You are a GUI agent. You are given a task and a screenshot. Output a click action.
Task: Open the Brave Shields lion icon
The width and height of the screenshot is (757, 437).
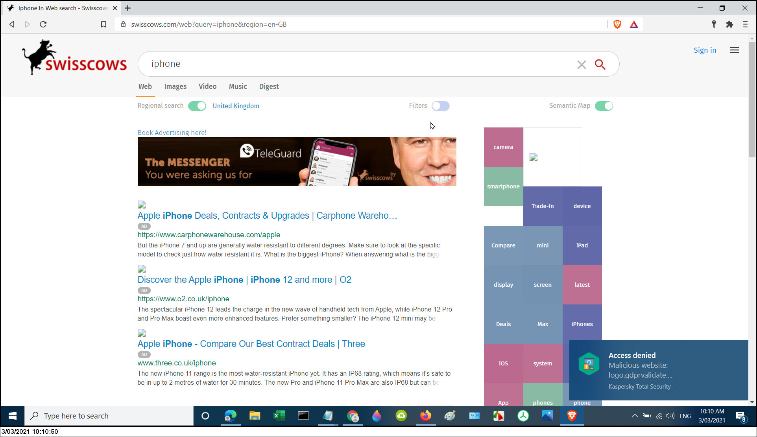[x=617, y=24]
